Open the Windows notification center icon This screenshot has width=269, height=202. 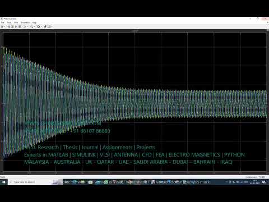pyautogui.click(x=264, y=182)
